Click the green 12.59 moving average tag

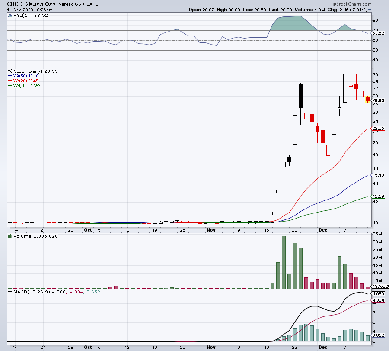pos(378,196)
